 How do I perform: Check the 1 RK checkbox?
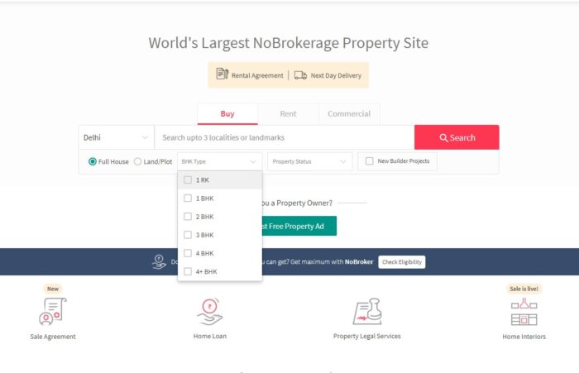[188, 179]
